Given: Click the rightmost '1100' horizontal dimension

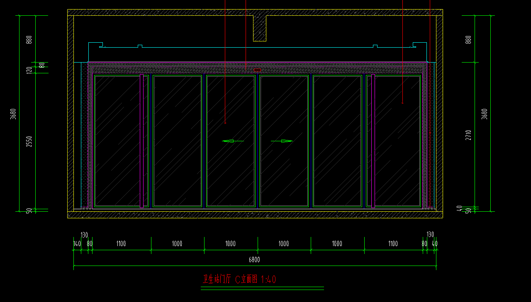Looking at the screenshot, I should (393, 244).
